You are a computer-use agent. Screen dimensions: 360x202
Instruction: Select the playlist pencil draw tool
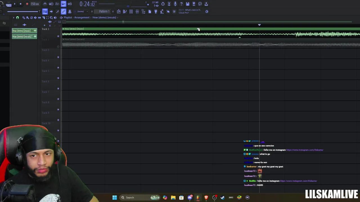pyautogui.click(x=24, y=18)
